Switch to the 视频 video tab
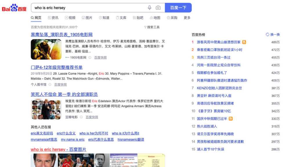This screenshot has height=167, width=297. click(70, 18)
